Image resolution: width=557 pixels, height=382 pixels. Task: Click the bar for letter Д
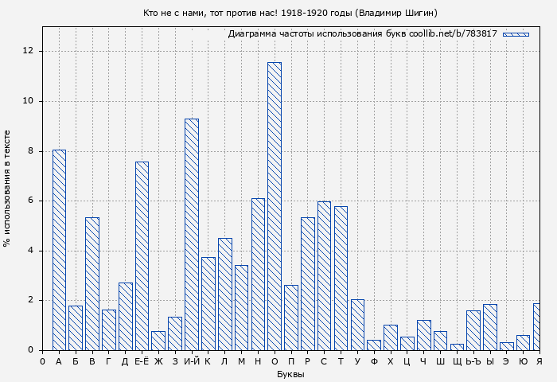(125, 316)
